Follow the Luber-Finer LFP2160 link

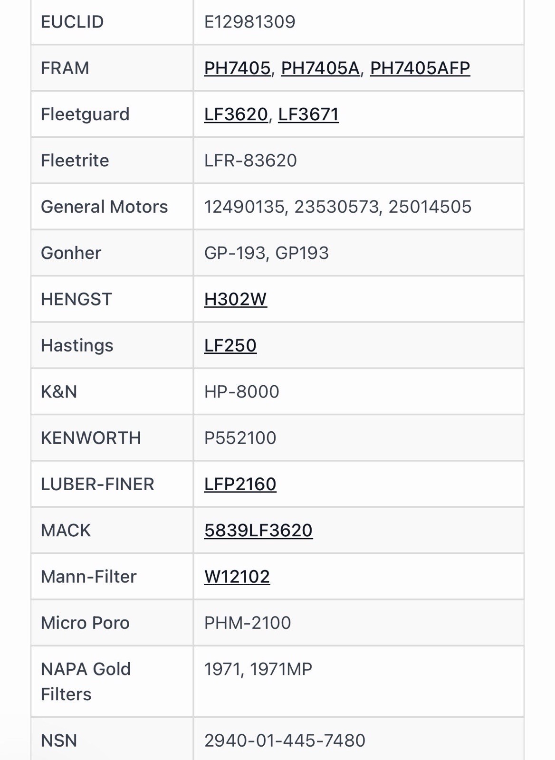[240, 484]
